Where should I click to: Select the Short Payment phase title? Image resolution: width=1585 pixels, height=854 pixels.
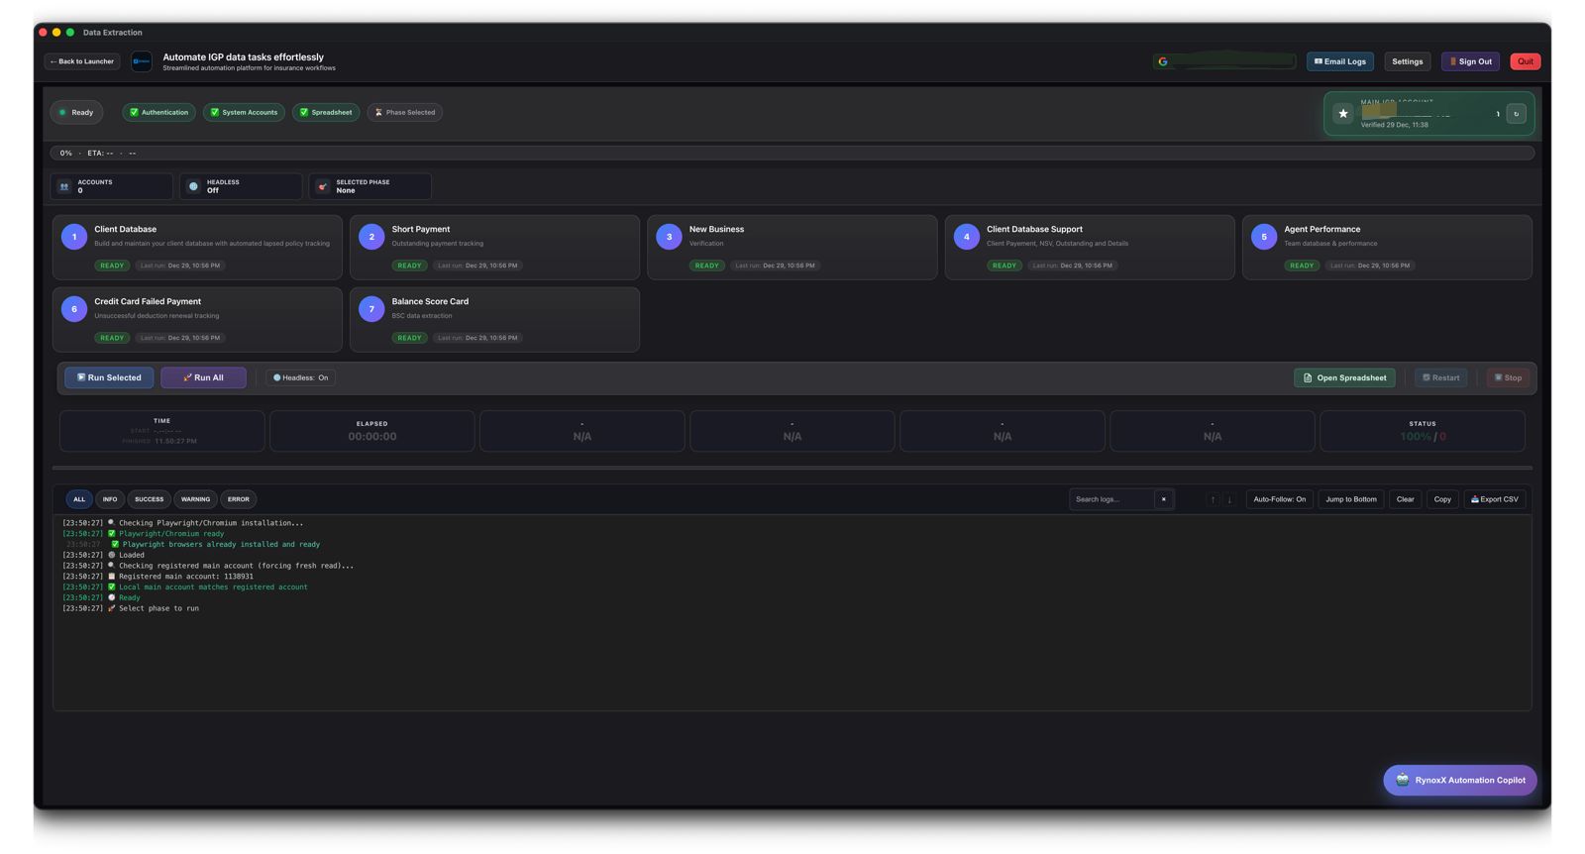point(420,229)
